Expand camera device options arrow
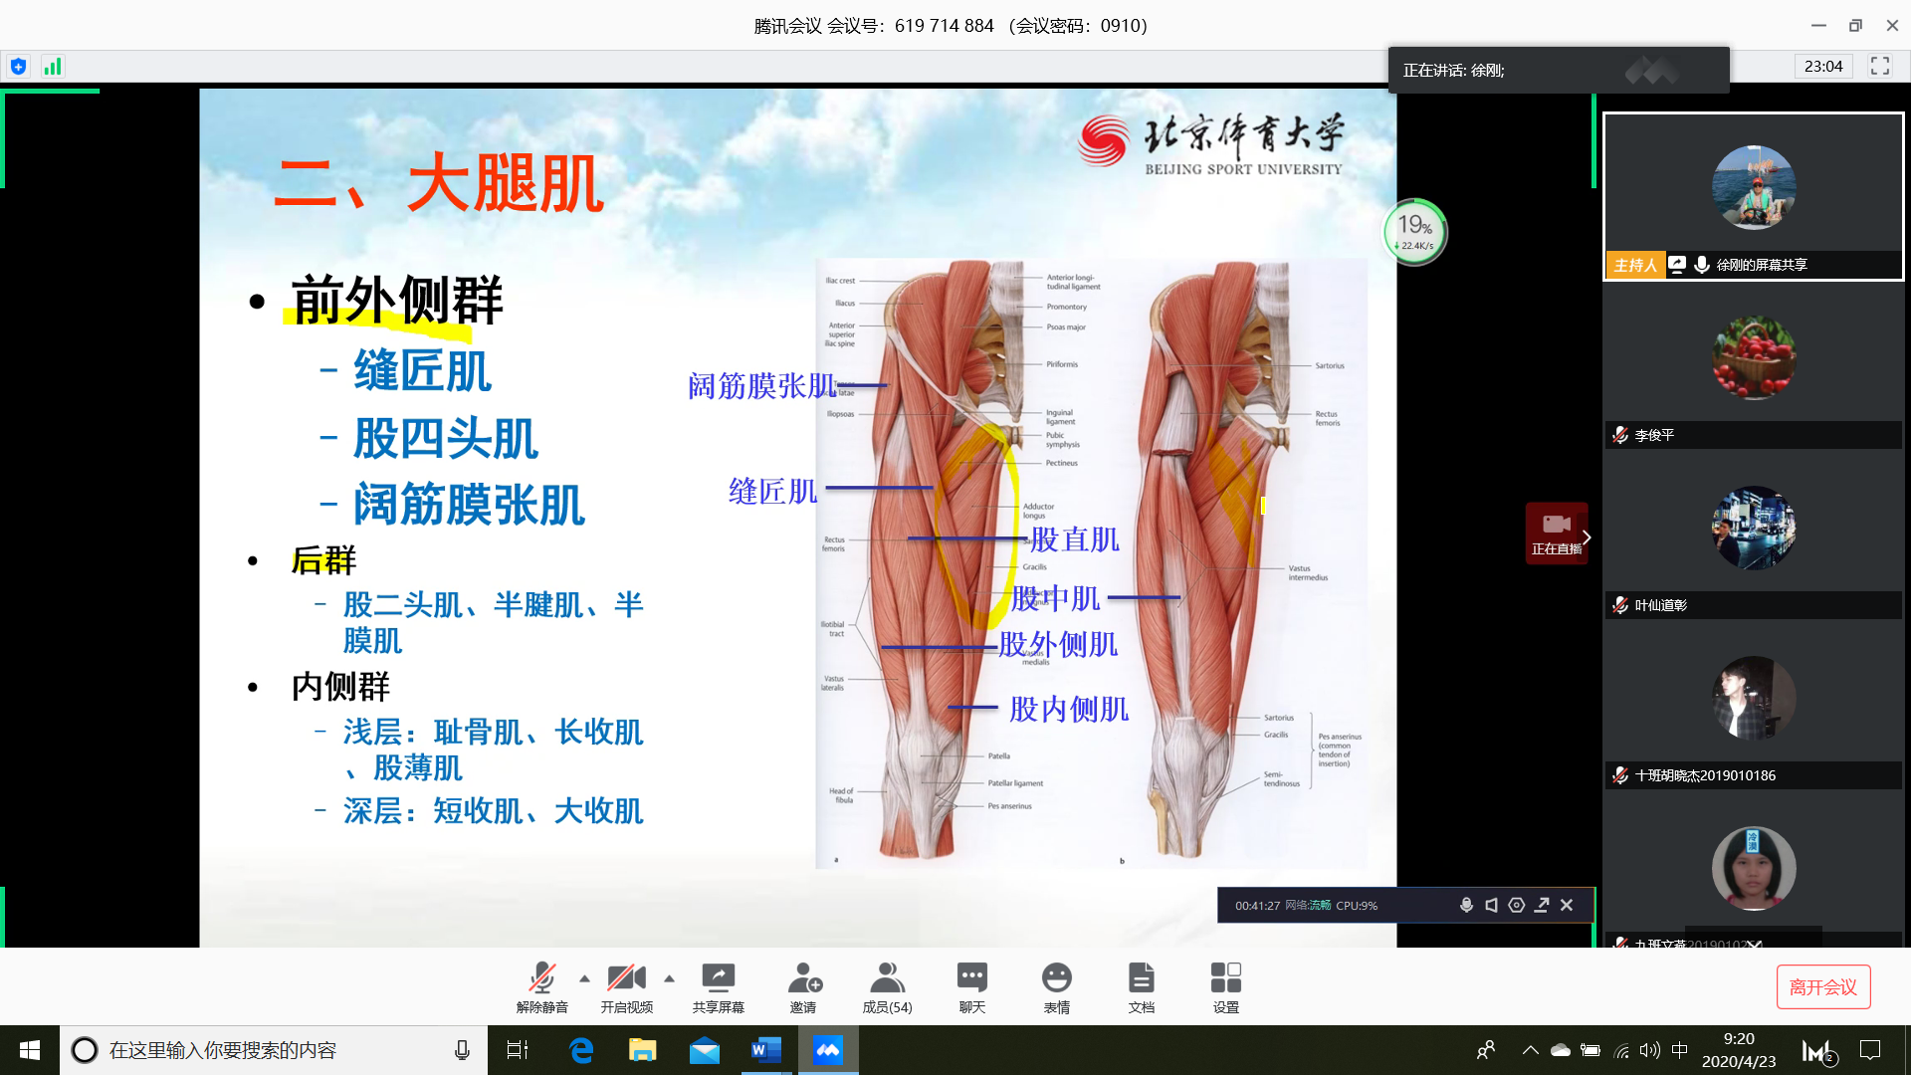Image resolution: width=1911 pixels, height=1075 pixels. pos(669,976)
